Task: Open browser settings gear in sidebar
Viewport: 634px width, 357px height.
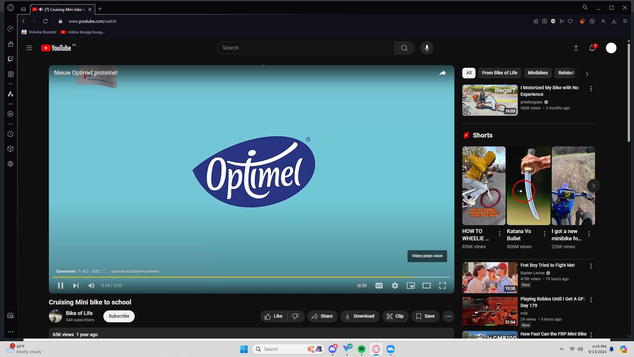Action: coord(11,164)
